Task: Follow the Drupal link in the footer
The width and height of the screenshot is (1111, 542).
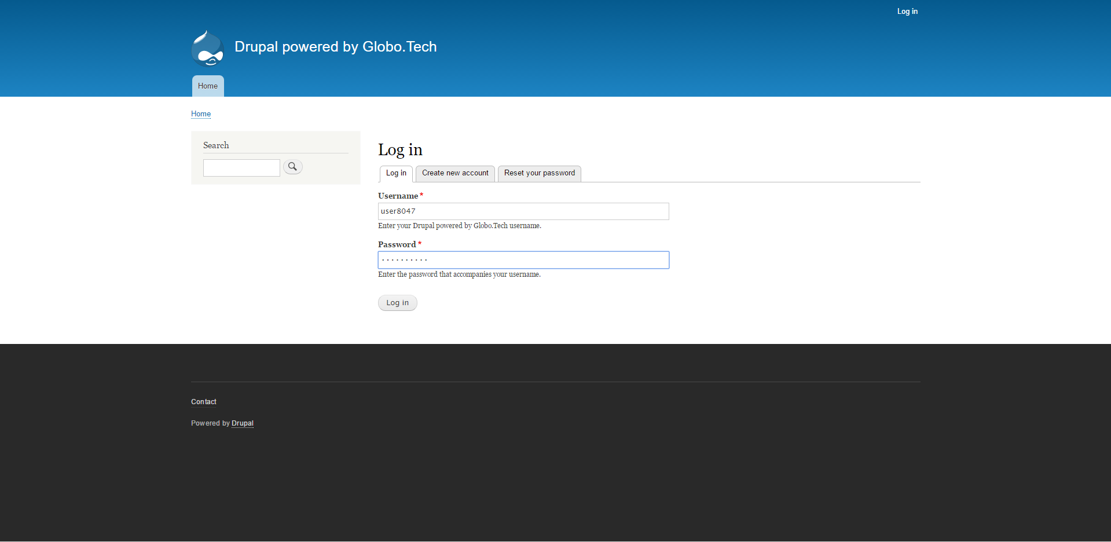Action: [x=243, y=423]
